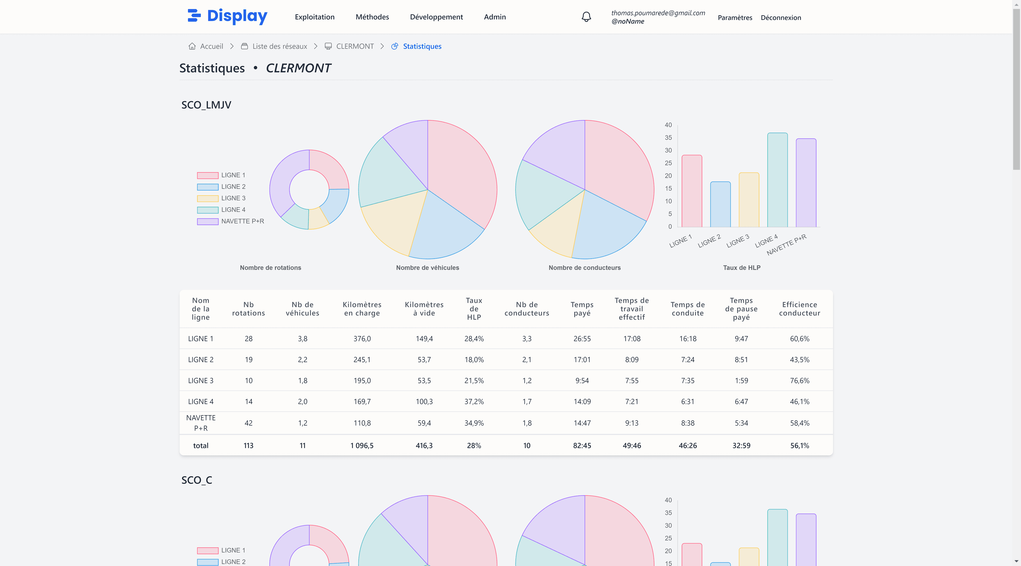Viewport: 1021px width, 566px height.
Task: Click the 42 rotations cell for NAVETTE P+R
Action: [x=249, y=423]
